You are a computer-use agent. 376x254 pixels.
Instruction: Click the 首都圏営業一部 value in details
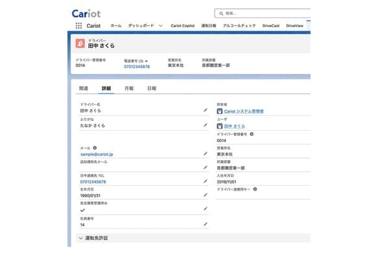click(x=231, y=168)
